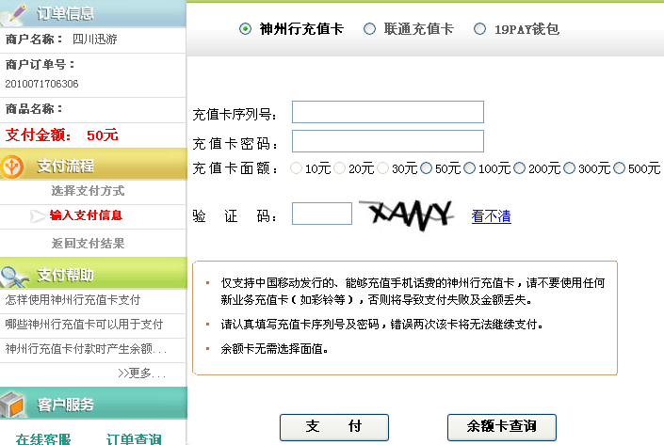Choose 500元 card face value
The image size is (664, 445).
620,168
